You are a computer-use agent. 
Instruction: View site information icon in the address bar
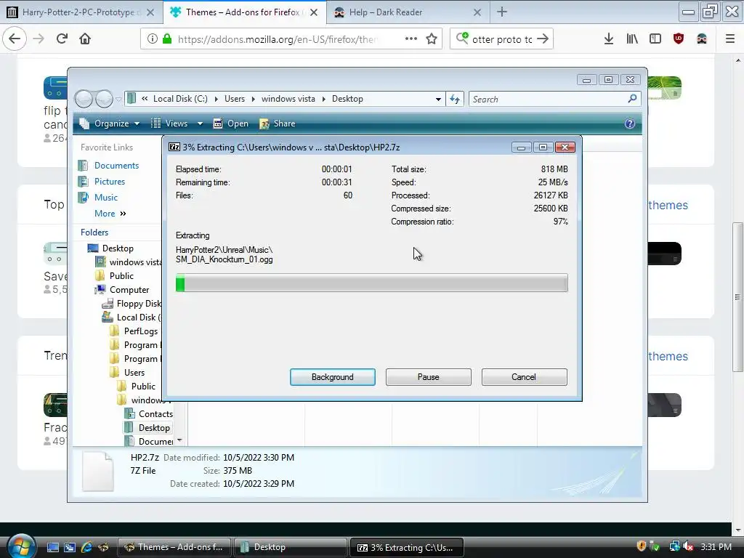(x=152, y=39)
